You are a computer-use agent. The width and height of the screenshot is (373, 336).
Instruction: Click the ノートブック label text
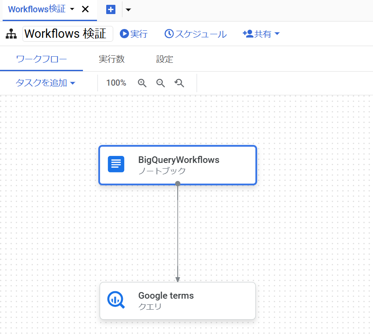pos(162,171)
